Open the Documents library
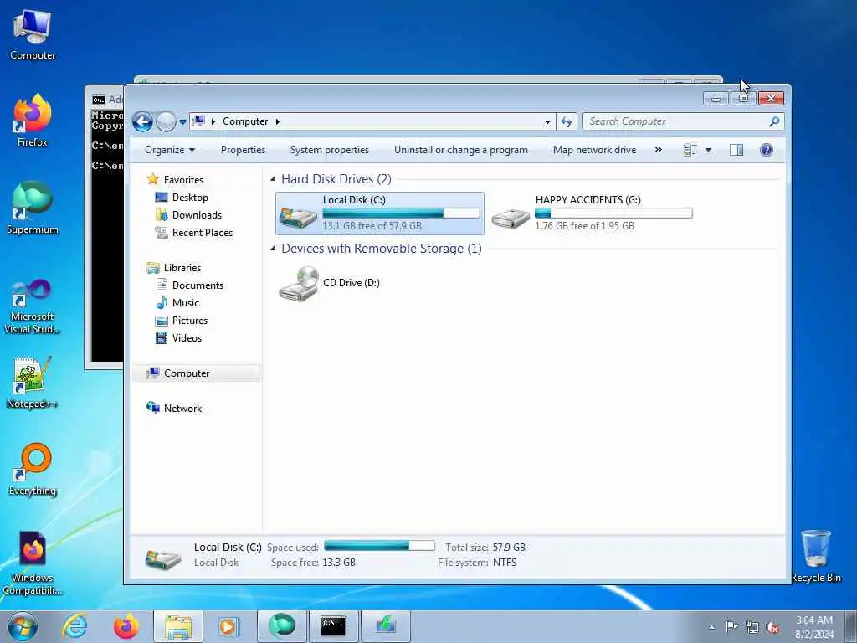The image size is (857, 643). 198,285
